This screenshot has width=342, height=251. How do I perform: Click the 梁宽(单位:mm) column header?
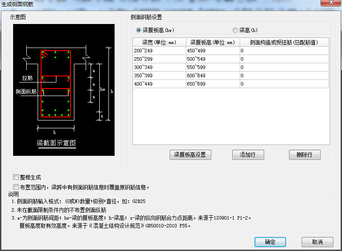[x=160, y=42]
